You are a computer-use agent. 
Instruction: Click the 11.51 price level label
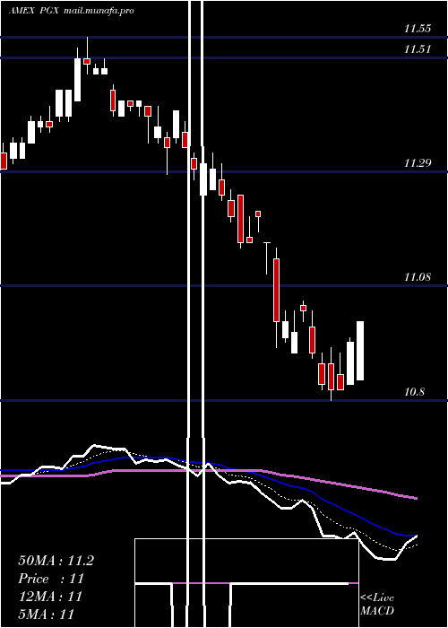pos(418,49)
